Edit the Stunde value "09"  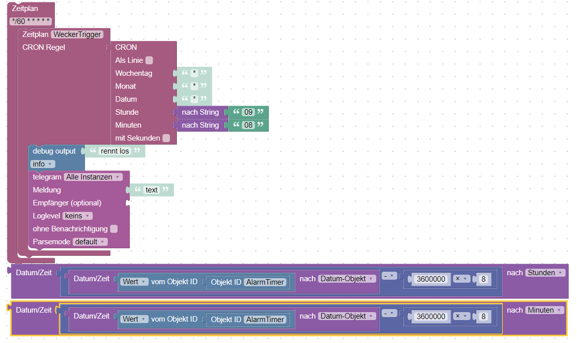249,112
